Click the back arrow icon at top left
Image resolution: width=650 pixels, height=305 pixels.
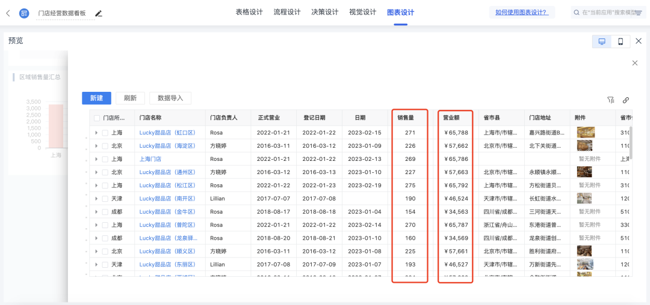click(8, 13)
